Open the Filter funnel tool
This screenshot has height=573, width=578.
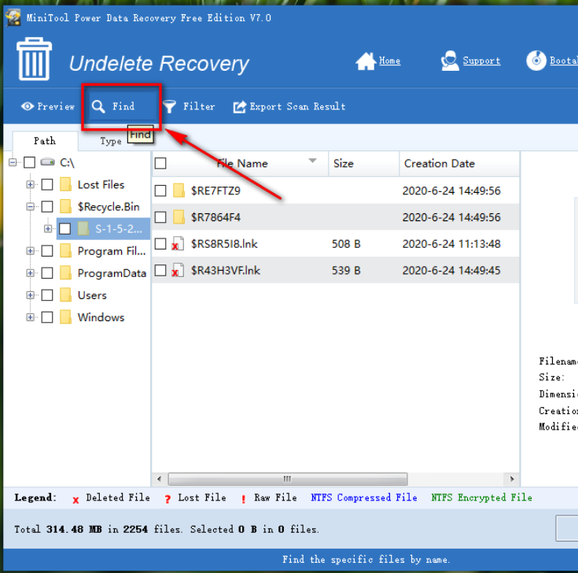click(x=169, y=106)
